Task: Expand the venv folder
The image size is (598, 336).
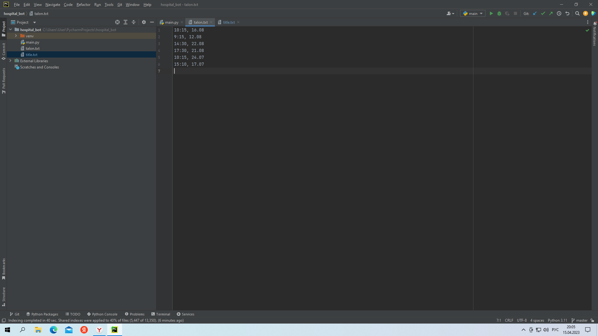Action: 16,36
